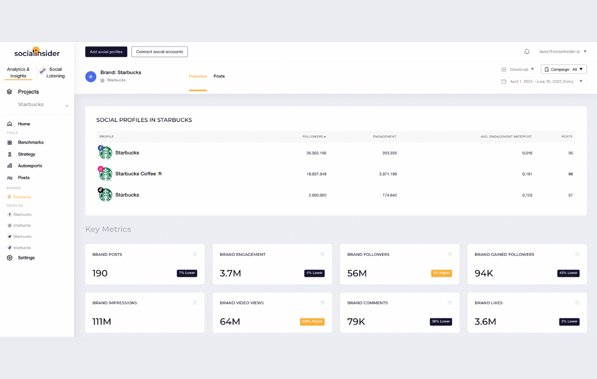Screen dimensions: 597x379
Task: Click the 2% Lower badge on Brand Likes
Action: (570, 322)
